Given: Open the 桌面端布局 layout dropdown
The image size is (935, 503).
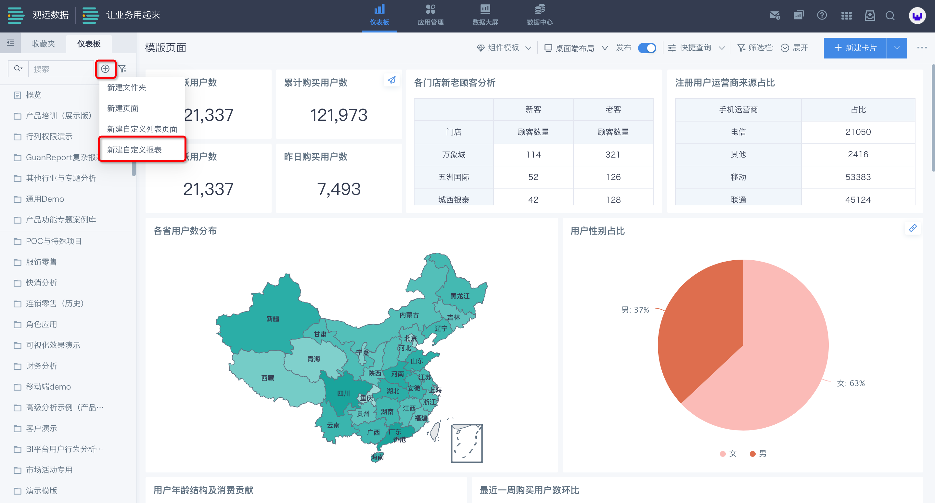Looking at the screenshot, I should 576,48.
